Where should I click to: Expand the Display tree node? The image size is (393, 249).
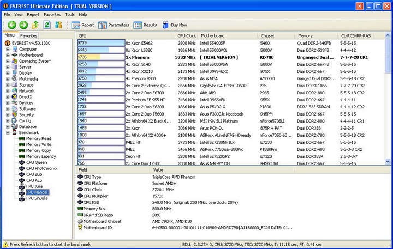tap(8, 74)
